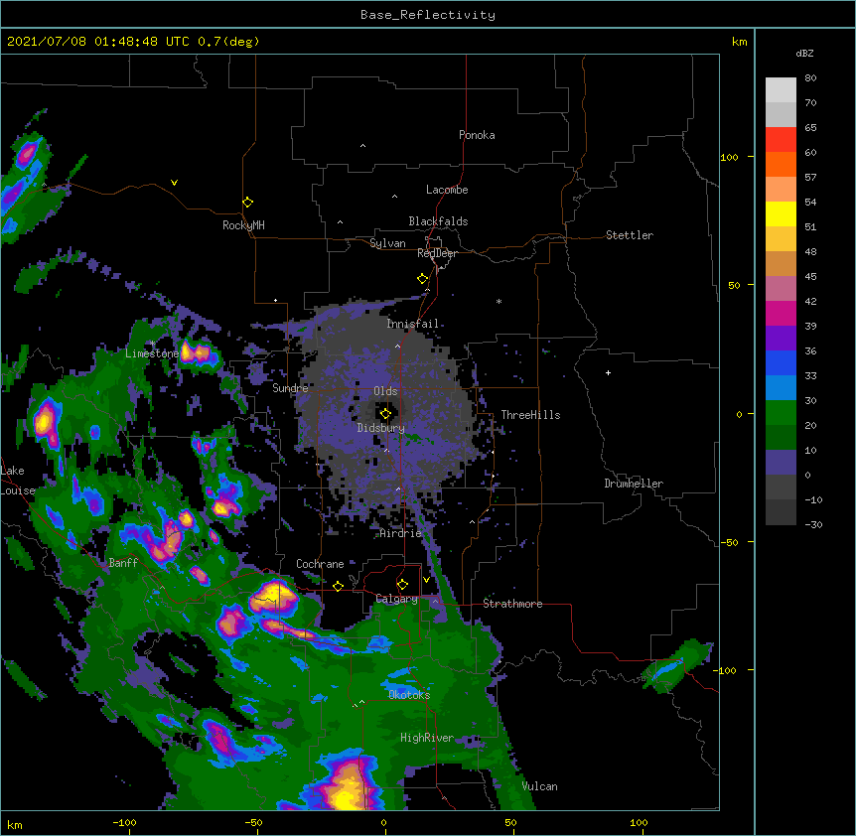Screen dimensions: 856x836
Task: Click the red 60-65 dBZ legend swatch
Action: [x=781, y=140]
